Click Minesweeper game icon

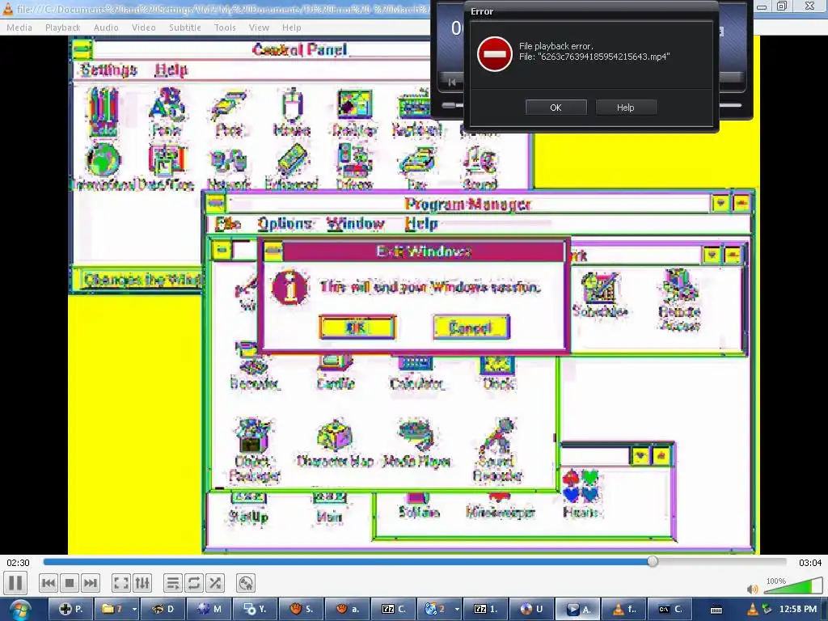(500, 506)
